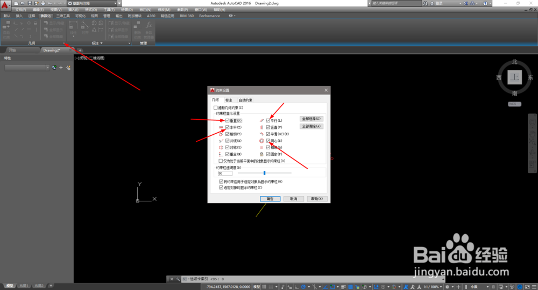Click the workspace switching gear in status bar
The image size is (538, 290).
tap(447, 287)
